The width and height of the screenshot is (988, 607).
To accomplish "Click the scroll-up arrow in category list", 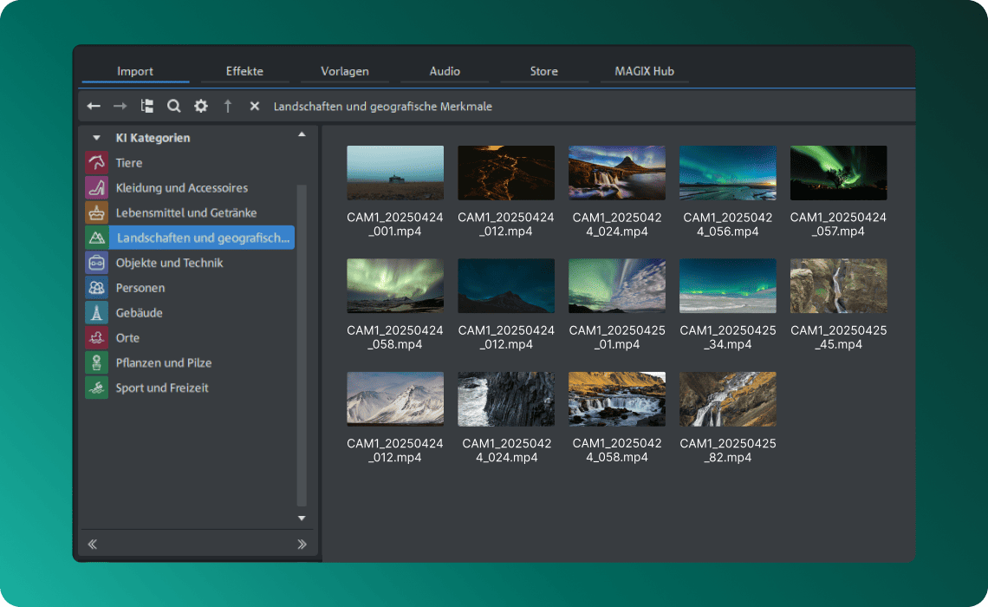I will [x=302, y=134].
